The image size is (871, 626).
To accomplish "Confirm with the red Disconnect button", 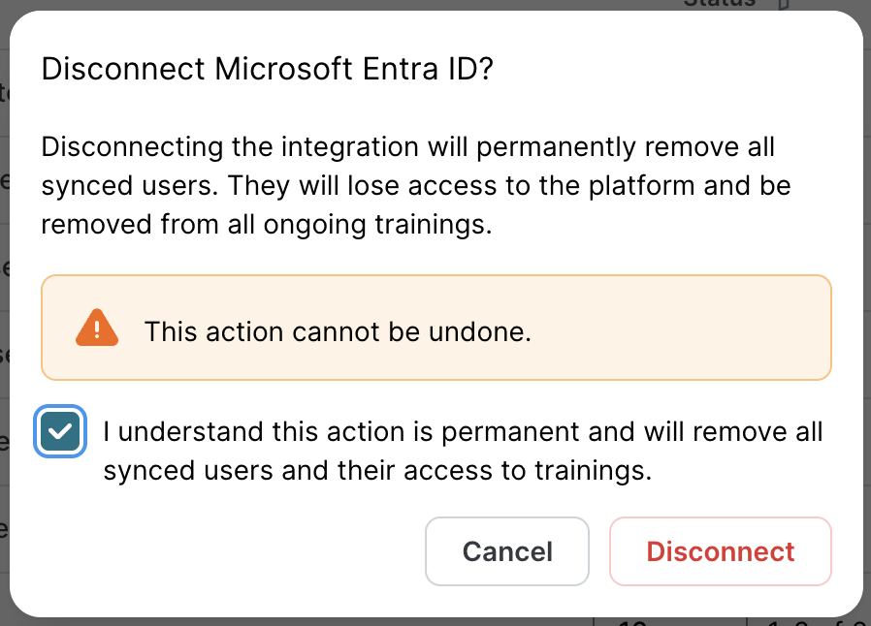I will pos(721,551).
